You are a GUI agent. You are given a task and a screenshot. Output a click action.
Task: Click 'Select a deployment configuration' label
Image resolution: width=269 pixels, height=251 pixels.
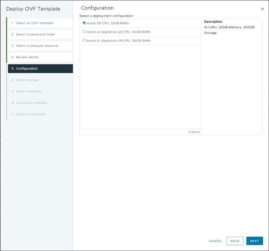(x=106, y=16)
